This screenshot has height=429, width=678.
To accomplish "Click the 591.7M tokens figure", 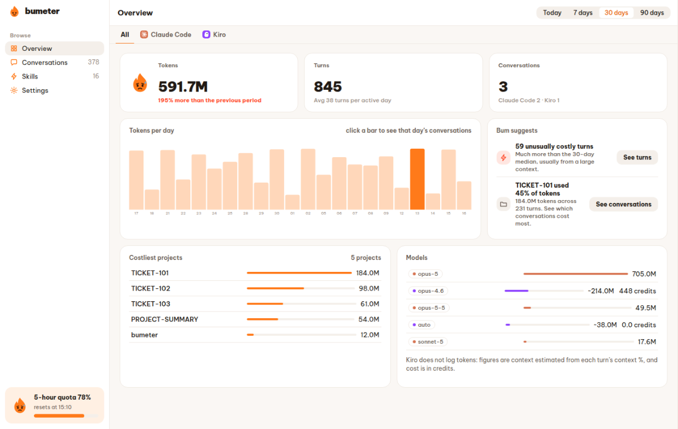I will coord(183,86).
